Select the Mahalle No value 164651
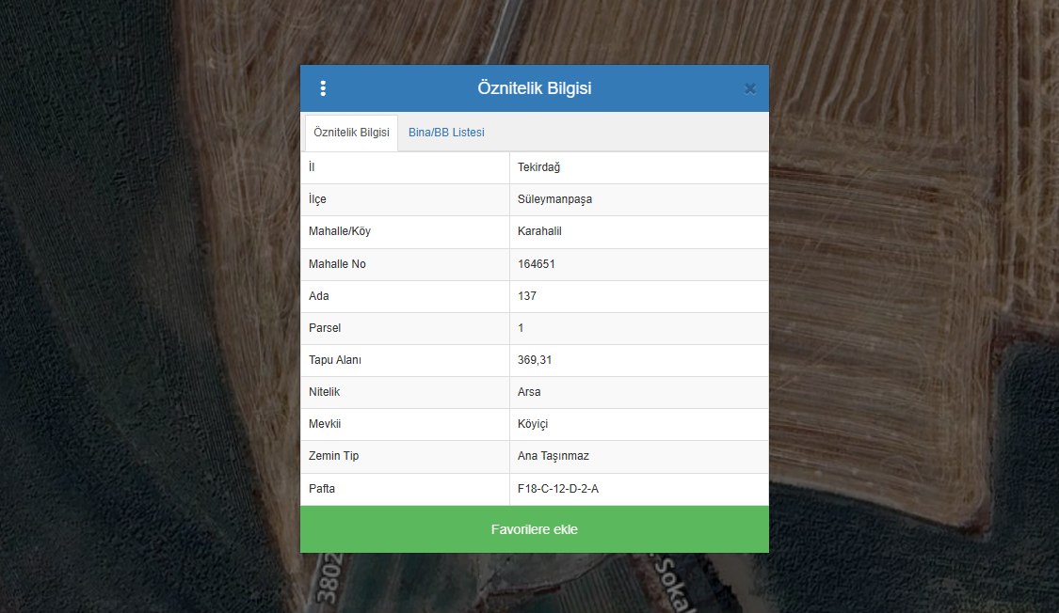 (537, 264)
